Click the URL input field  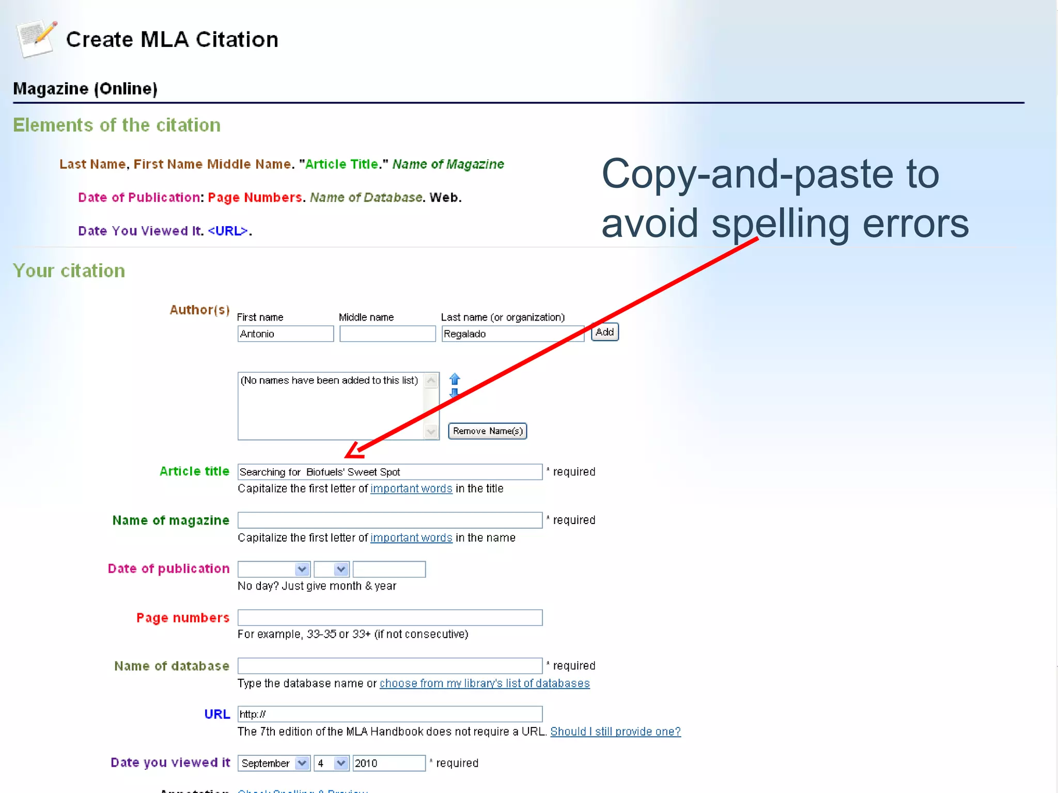coord(390,714)
